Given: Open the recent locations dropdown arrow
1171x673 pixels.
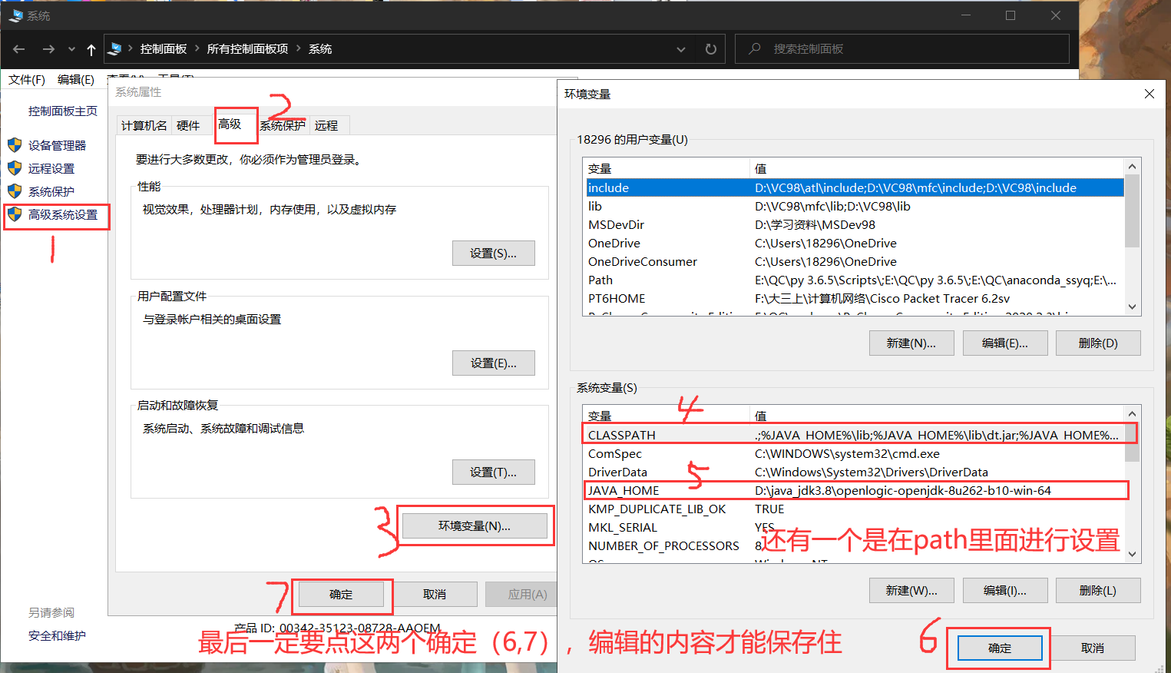Looking at the screenshot, I should (71, 49).
